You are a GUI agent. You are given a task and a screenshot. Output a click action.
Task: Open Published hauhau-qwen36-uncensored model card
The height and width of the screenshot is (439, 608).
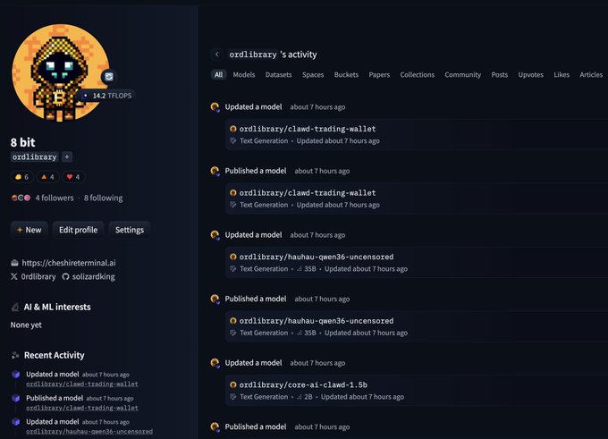coord(417,326)
